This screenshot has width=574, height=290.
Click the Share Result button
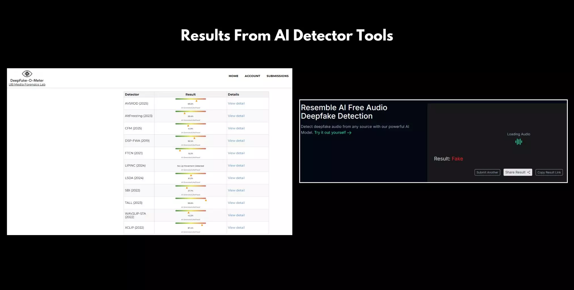pos(518,172)
